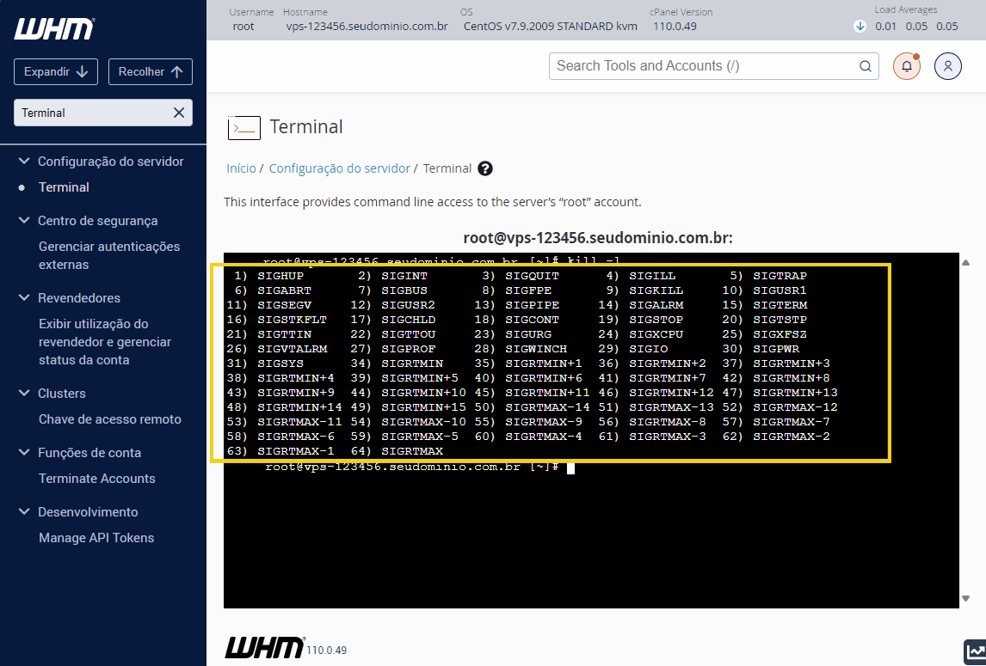This screenshot has height=666, width=986.
Task: Click the search magnifier icon
Action: point(866,65)
